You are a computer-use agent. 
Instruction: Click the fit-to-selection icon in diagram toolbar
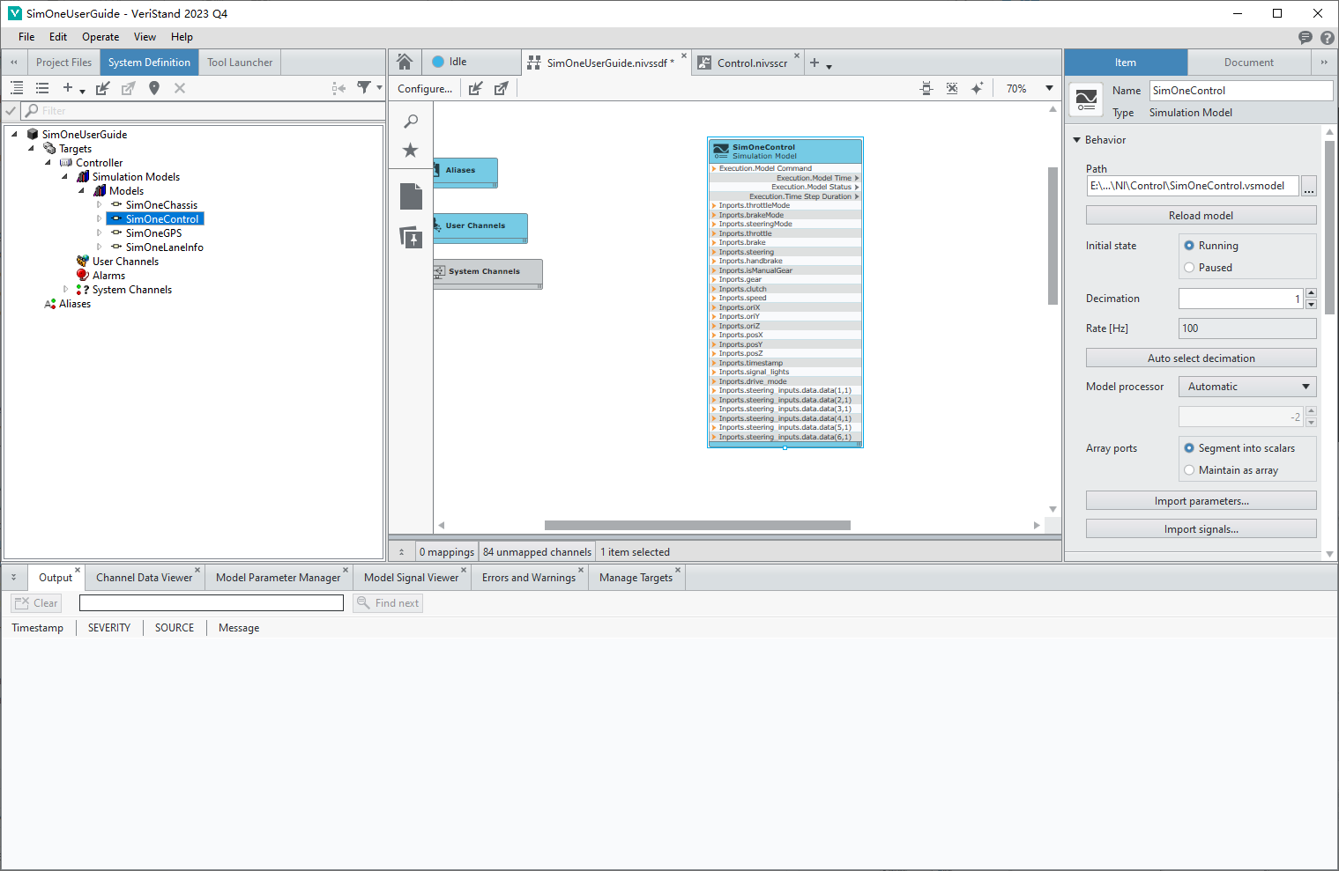pyautogui.click(x=926, y=88)
